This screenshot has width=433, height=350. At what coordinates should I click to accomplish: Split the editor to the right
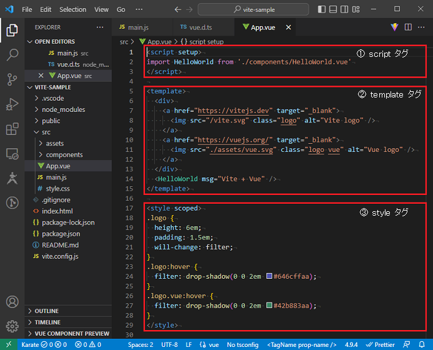[x=408, y=27]
